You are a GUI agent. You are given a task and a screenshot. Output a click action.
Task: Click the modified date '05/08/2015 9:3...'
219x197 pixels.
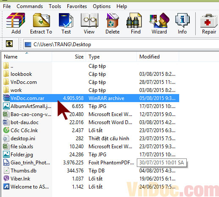[157, 98]
